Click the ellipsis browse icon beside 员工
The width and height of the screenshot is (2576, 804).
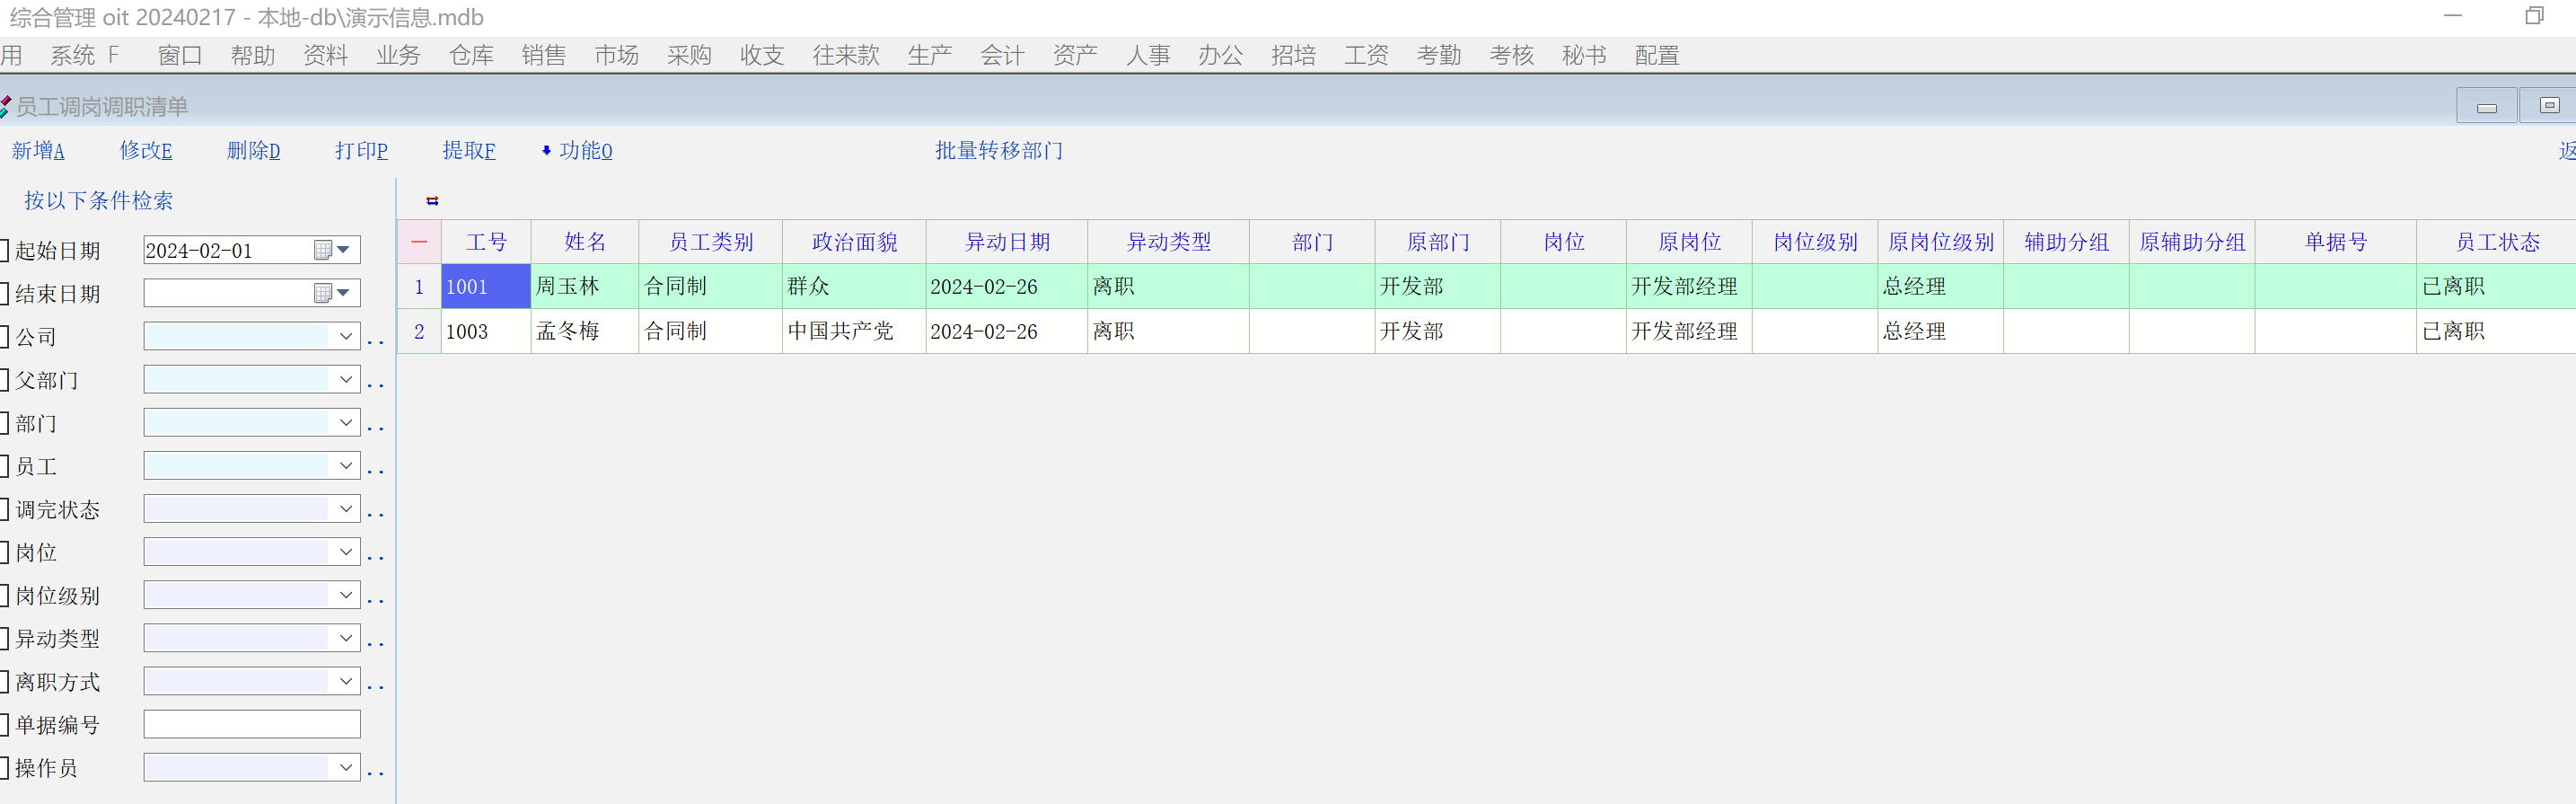[375, 467]
